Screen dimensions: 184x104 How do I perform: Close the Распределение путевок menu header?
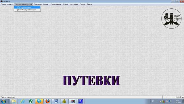click(23, 4)
